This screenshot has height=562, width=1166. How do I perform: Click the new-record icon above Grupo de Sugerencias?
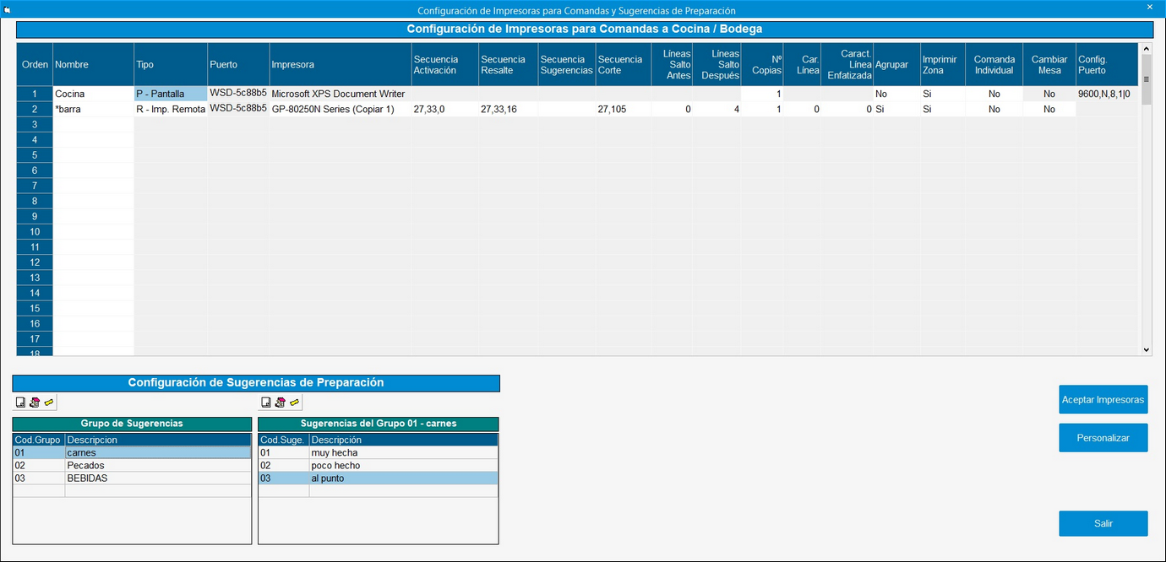(20, 403)
